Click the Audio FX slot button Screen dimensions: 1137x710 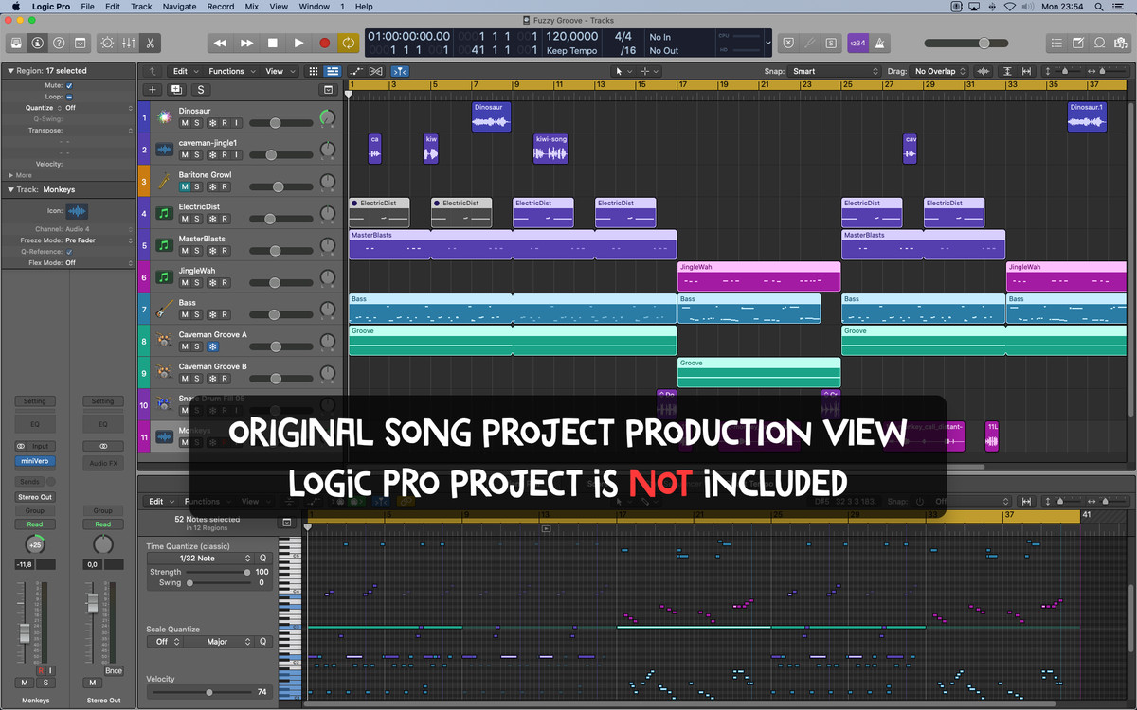[103, 463]
